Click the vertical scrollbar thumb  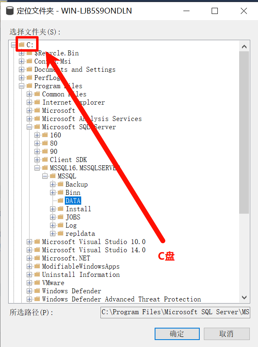(244, 132)
